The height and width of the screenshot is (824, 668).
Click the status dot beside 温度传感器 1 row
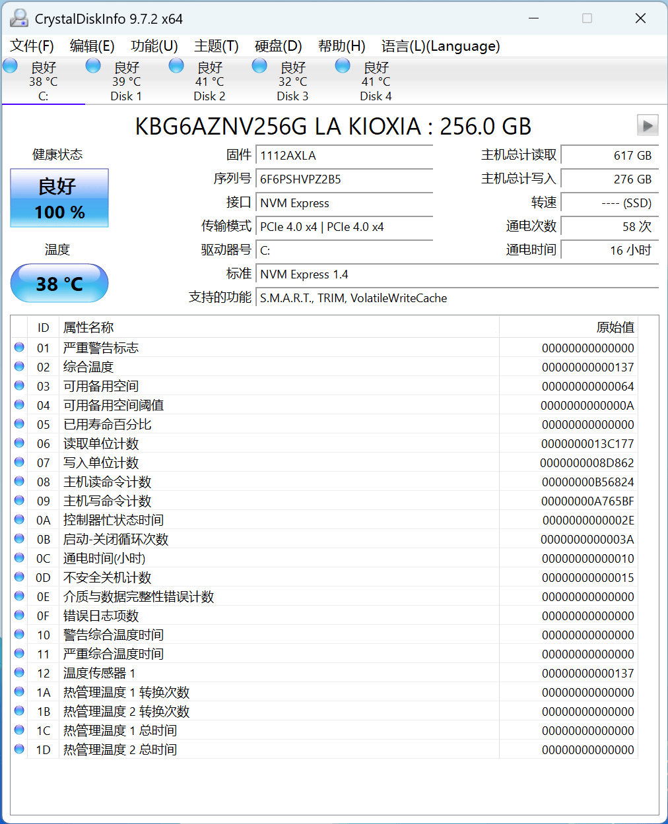tap(18, 673)
